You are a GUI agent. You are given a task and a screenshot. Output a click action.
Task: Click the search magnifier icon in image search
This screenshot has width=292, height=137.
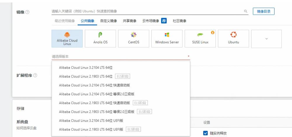pyautogui.click(x=246, y=11)
